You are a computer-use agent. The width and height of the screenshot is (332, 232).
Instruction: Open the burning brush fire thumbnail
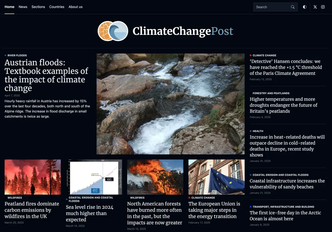[155, 177]
